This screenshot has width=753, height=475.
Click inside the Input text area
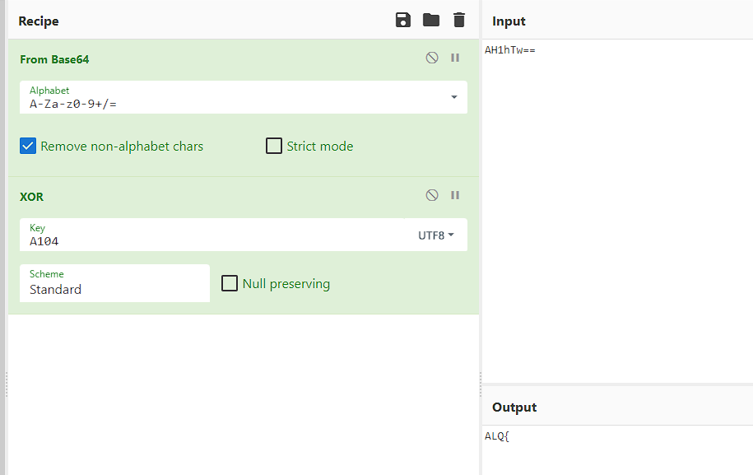(x=616, y=206)
